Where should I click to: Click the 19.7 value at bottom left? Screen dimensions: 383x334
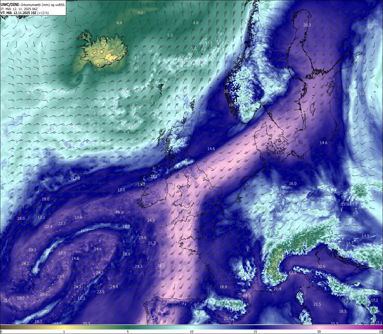[x=38, y=321]
